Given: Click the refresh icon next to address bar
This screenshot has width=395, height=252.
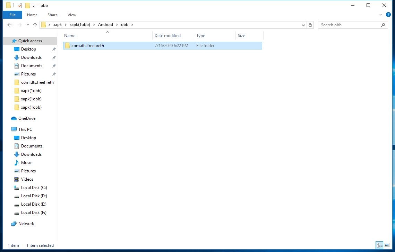Looking at the screenshot, I should (x=310, y=25).
